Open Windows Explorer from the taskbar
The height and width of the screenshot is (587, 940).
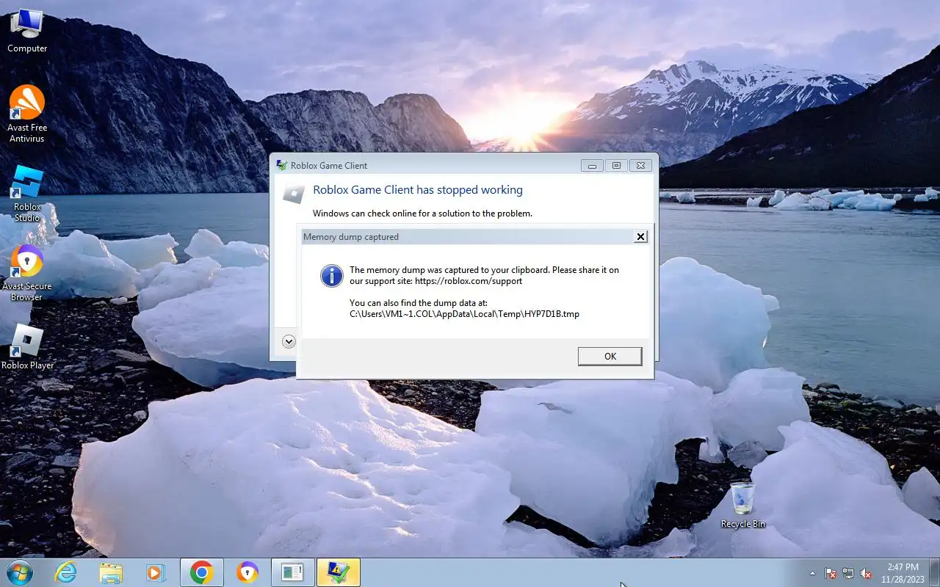pos(111,572)
